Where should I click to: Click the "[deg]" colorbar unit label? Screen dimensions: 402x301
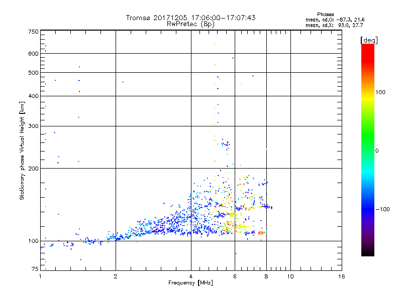(x=369, y=40)
